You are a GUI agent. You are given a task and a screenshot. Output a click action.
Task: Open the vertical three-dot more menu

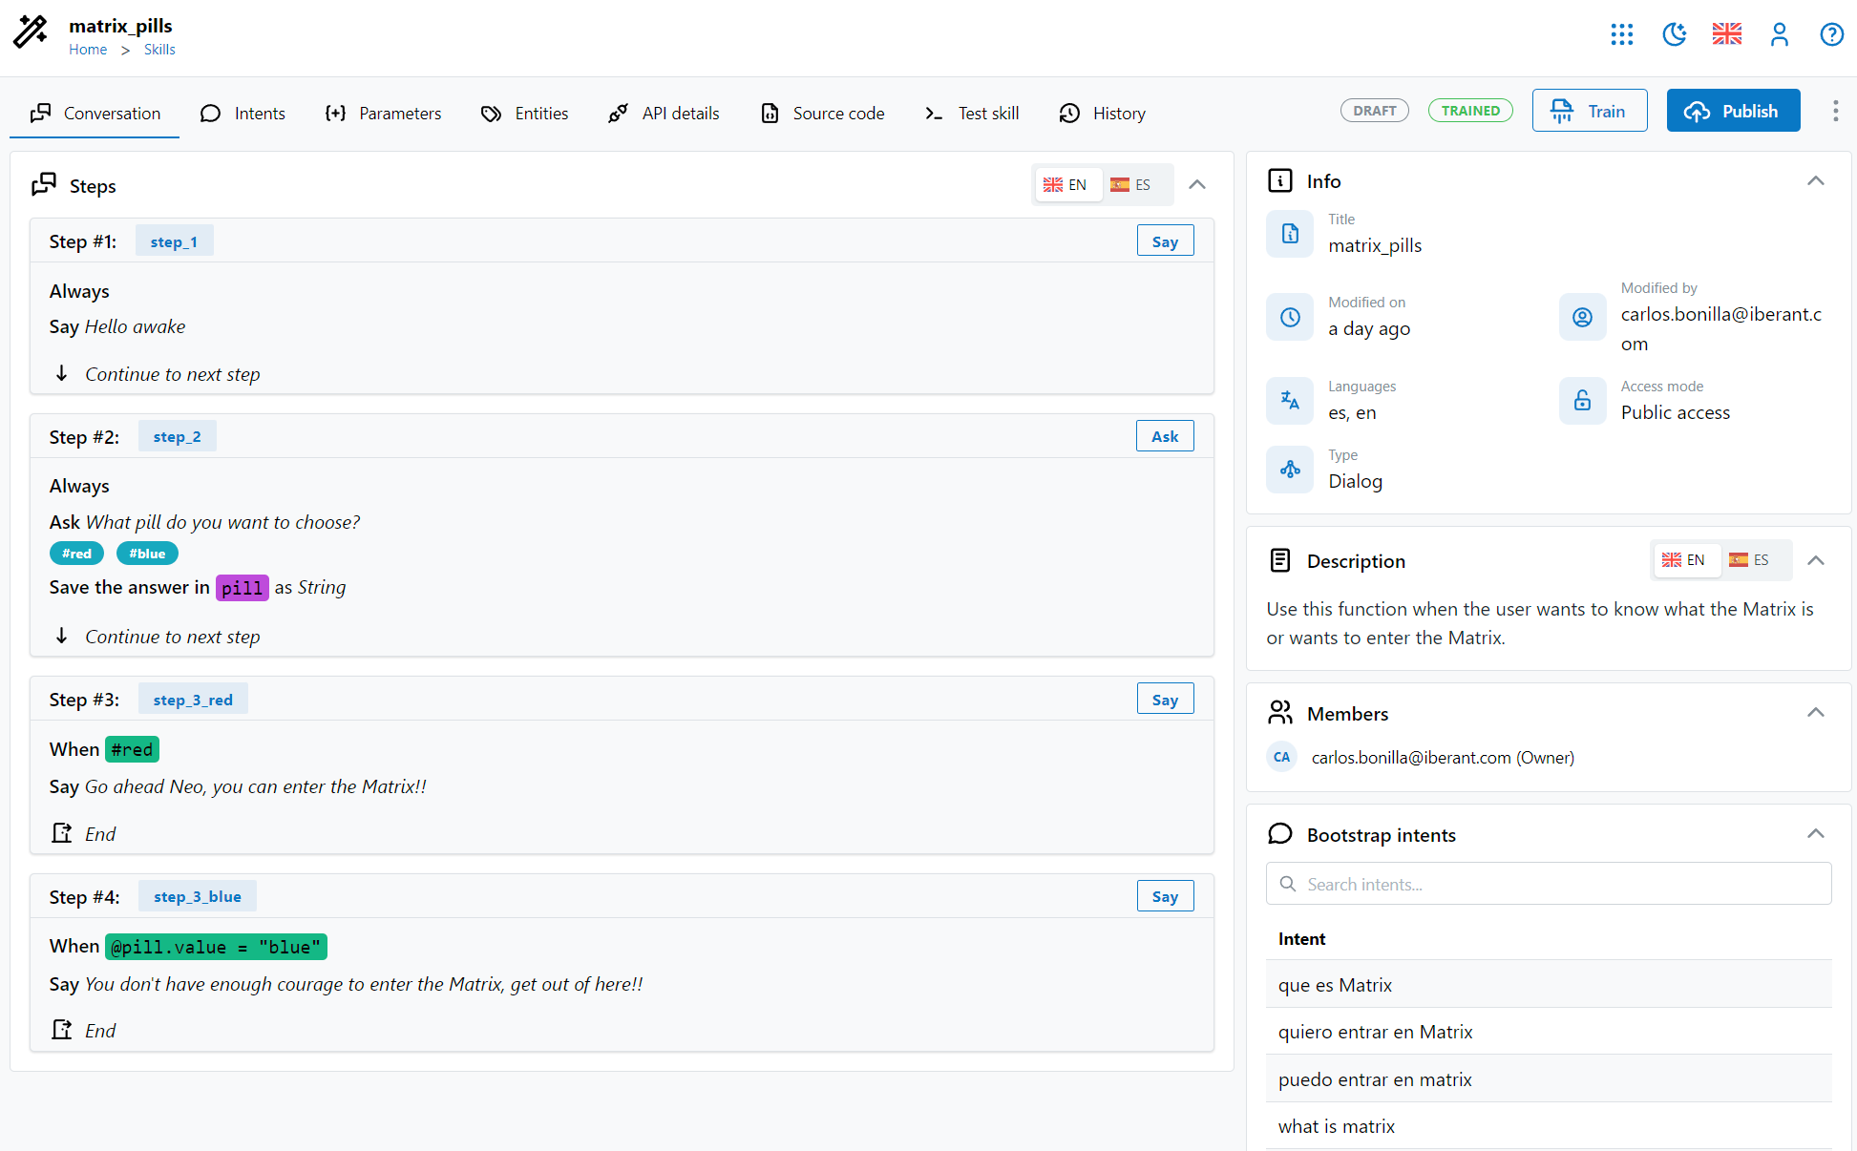point(1835,111)
